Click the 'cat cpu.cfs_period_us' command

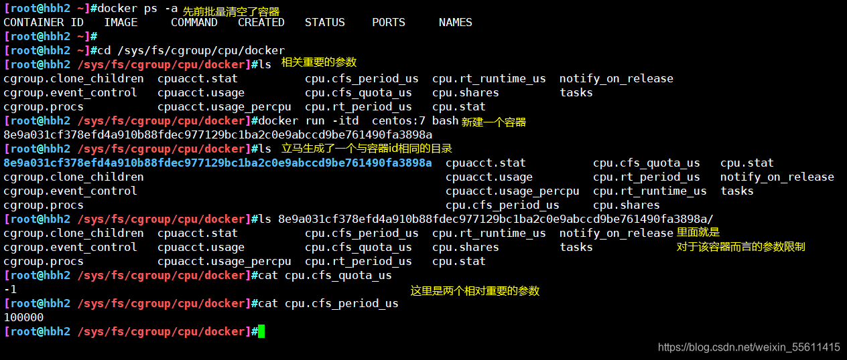point(328,303)
